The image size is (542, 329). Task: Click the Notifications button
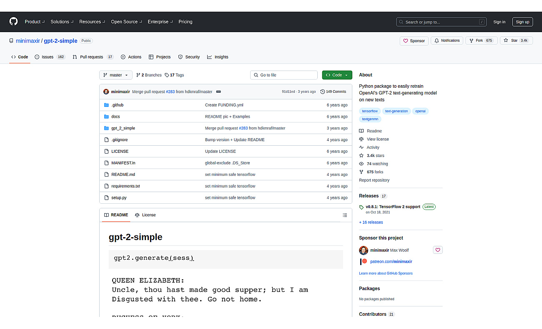pos(447,40)
